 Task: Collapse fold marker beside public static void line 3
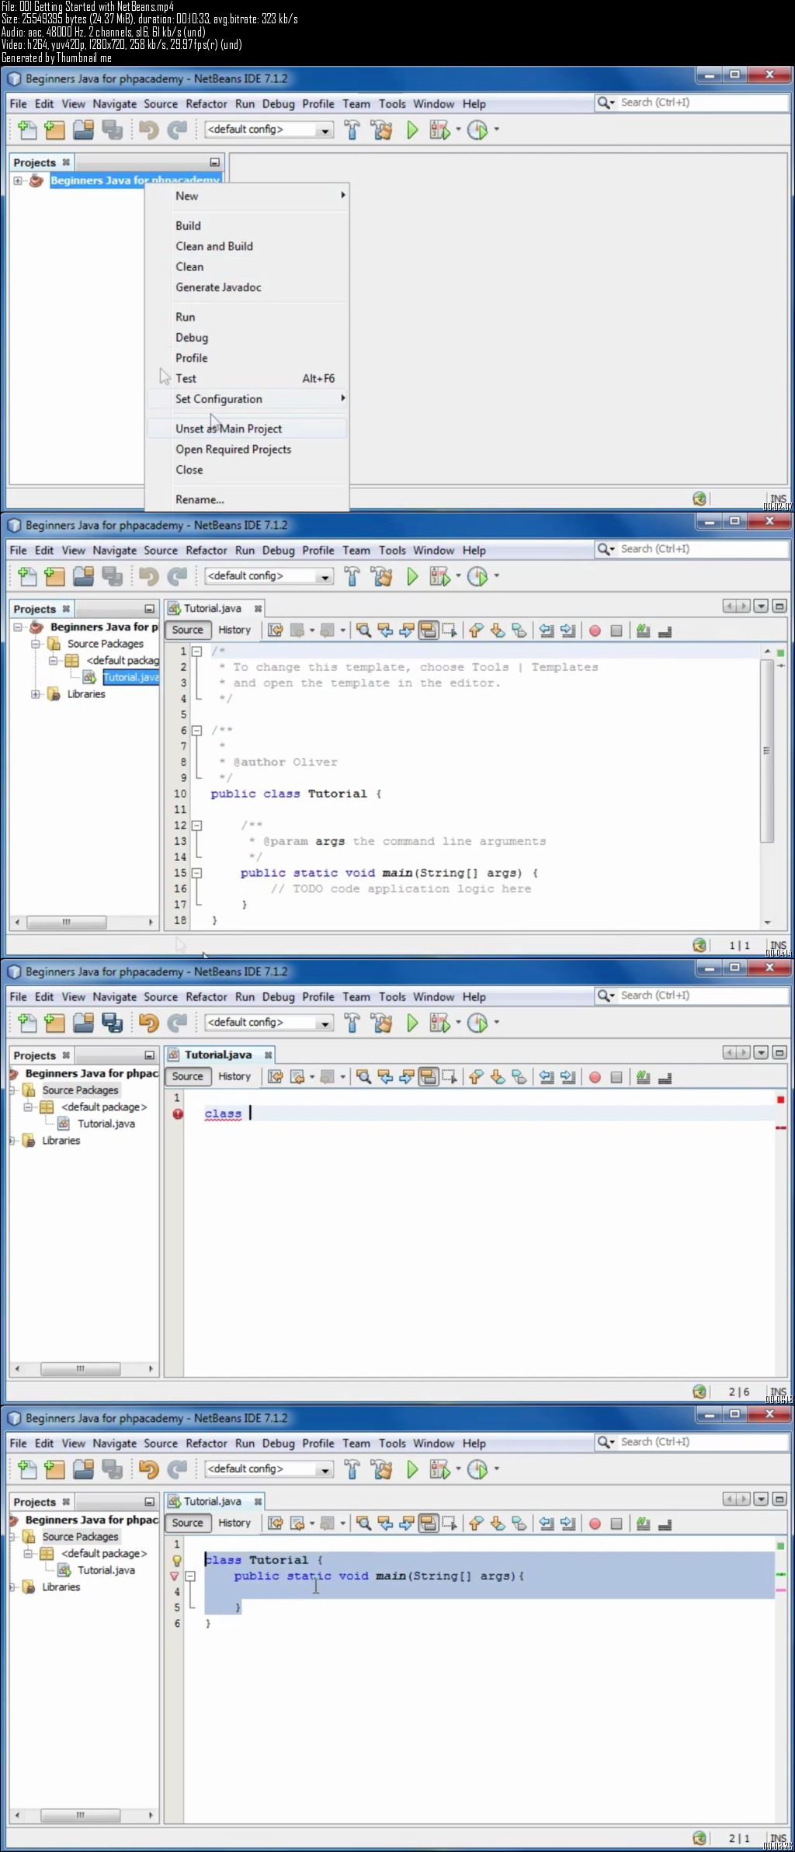[x=190, y=1576]
